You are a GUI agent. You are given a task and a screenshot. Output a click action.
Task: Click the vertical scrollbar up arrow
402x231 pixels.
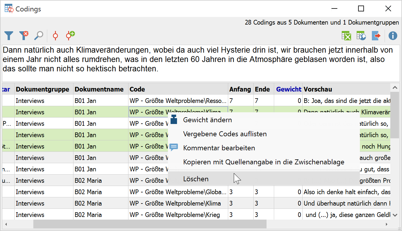point(395,87)
